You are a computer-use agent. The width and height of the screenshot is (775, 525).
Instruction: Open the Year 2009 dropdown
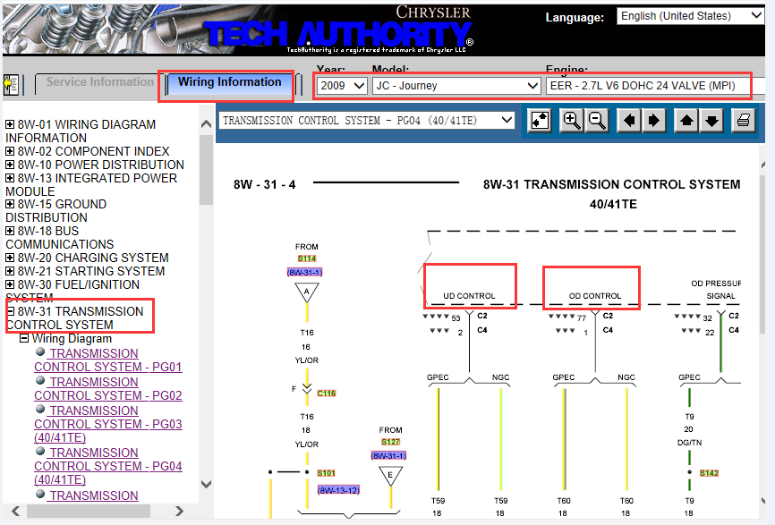(342, 86)
